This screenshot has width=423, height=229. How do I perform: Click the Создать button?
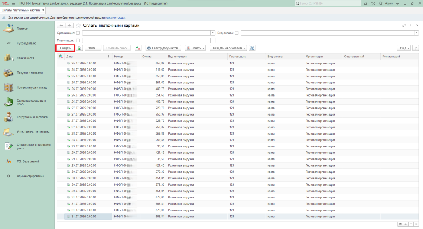click(65, 48)
